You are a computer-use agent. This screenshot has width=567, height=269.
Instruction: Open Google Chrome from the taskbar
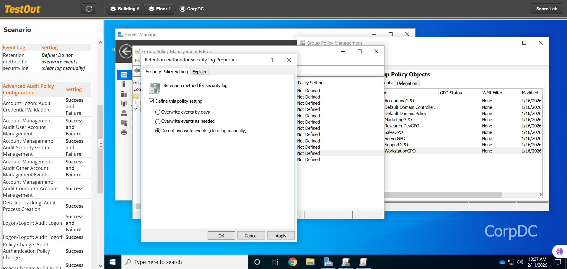click(292, 262)
